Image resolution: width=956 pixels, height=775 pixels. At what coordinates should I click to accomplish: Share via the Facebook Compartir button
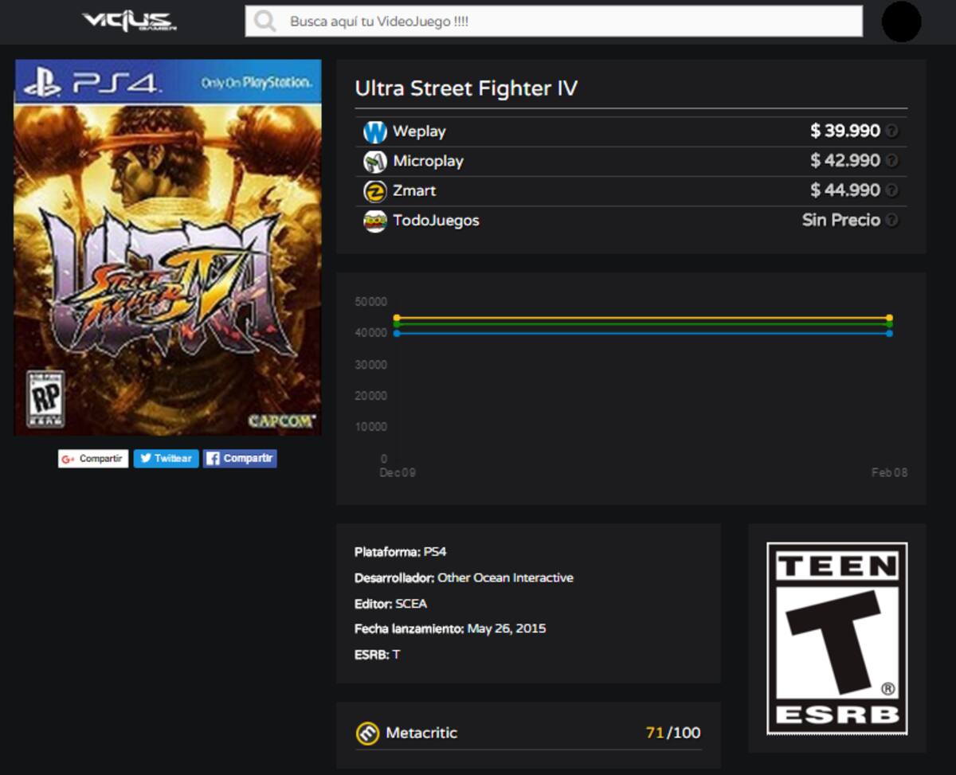pos(240,459)
